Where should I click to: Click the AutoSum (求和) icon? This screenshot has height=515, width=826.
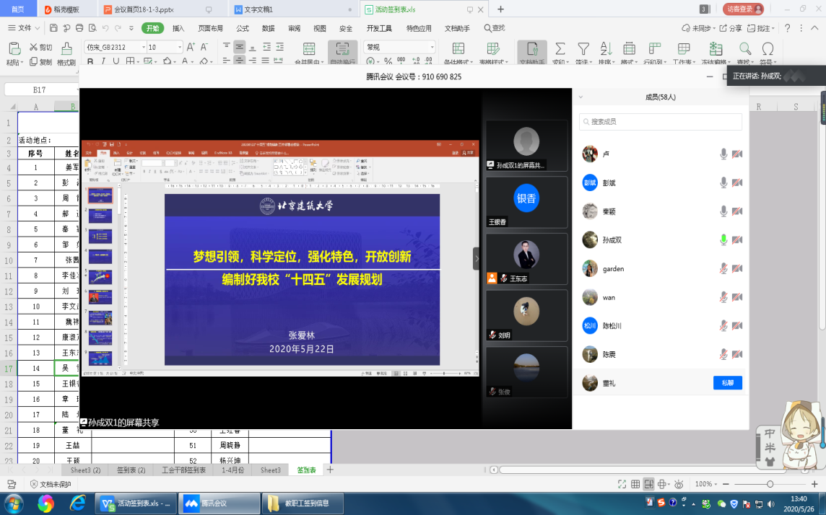pyautogui.click(x=560, y=49)
